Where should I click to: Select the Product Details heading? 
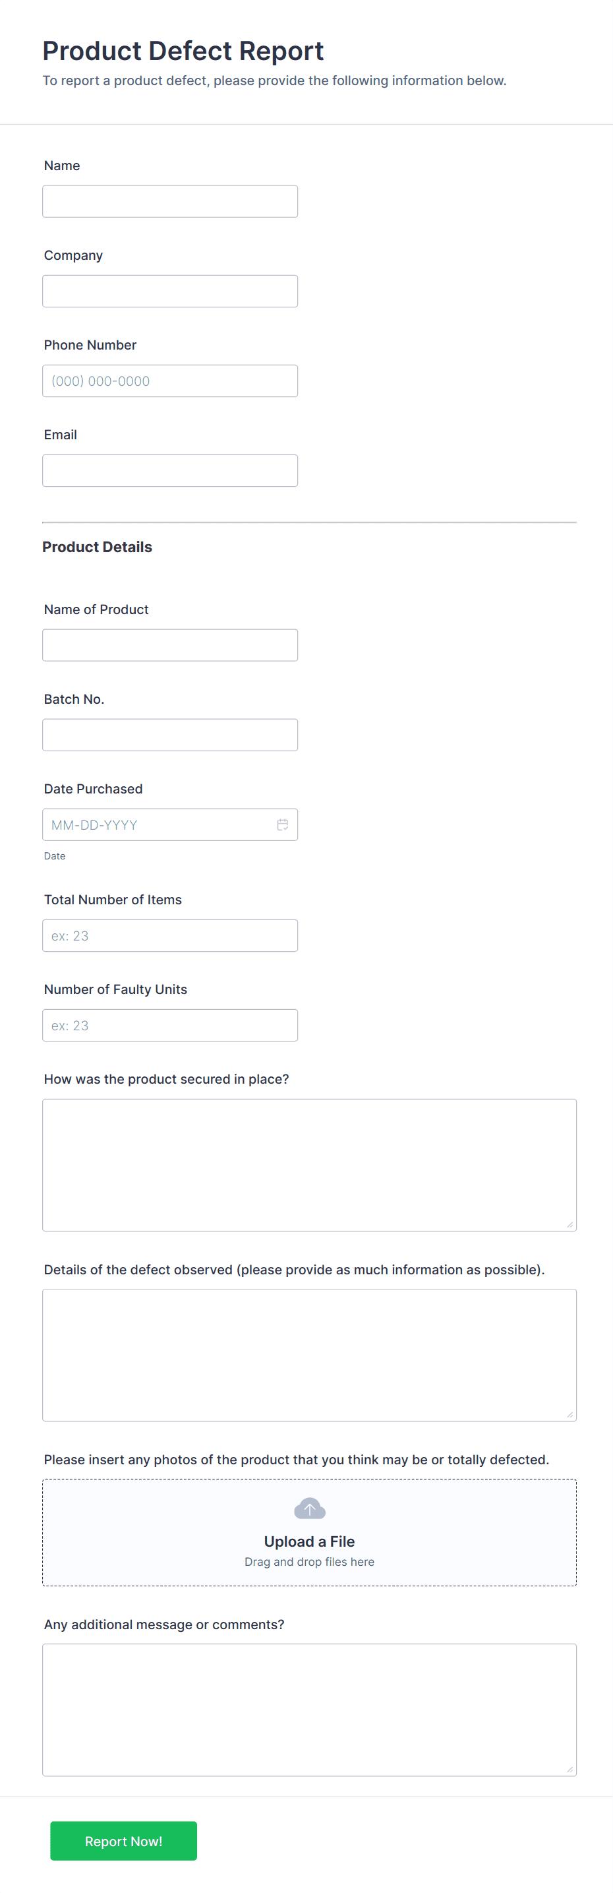97,546
